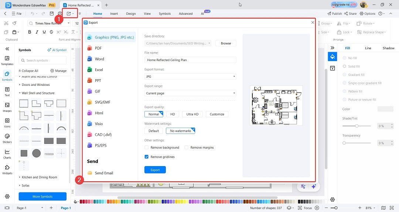The width and height of the screenshot is (399, 212).
Task: Select Picture or texture fill option
Action: point(344,100)
